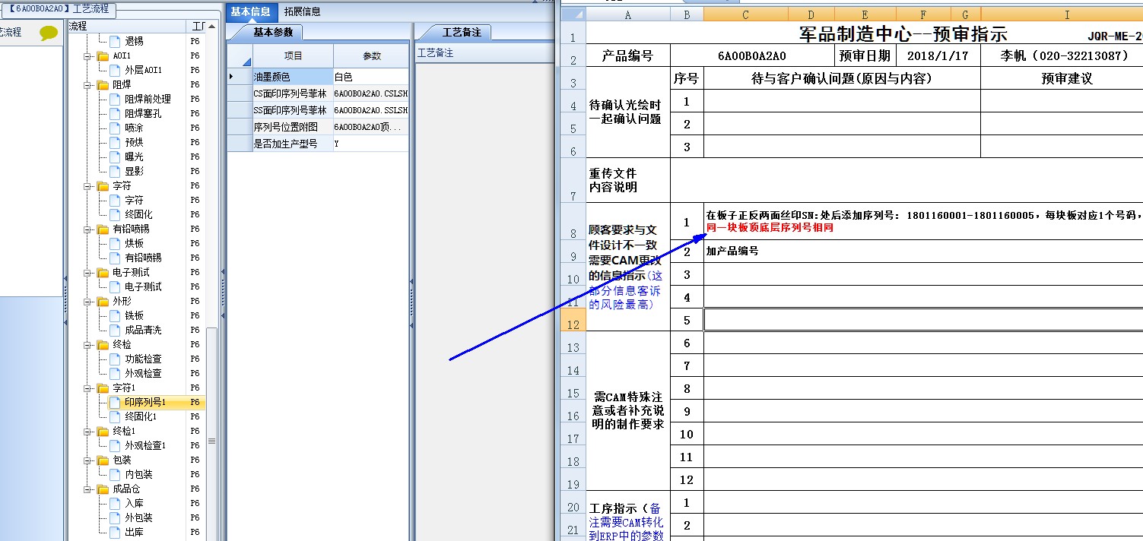Image resolution: width=1143 pixels, height=541 pixels.
Task: Click the document icon beside 阻焊前处理
Action: coord(115,99)
